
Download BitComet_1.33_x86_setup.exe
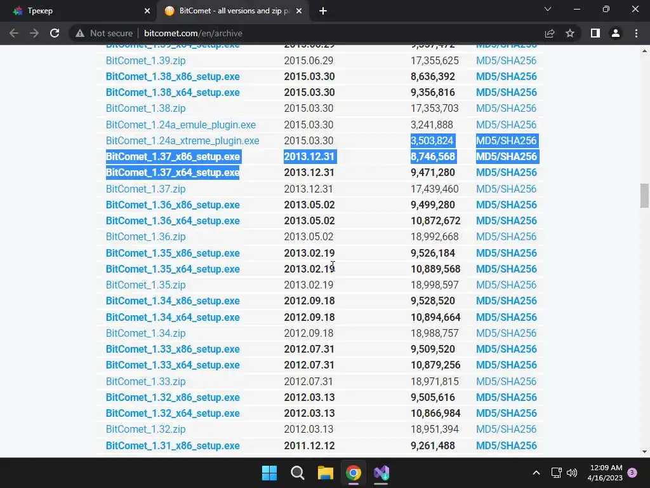173,349
